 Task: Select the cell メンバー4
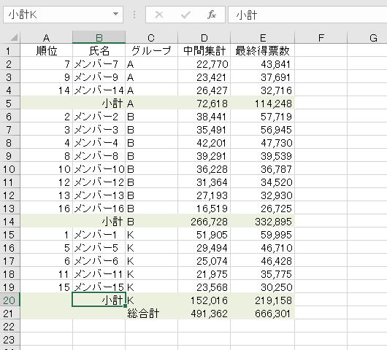(x=99, y=143)
